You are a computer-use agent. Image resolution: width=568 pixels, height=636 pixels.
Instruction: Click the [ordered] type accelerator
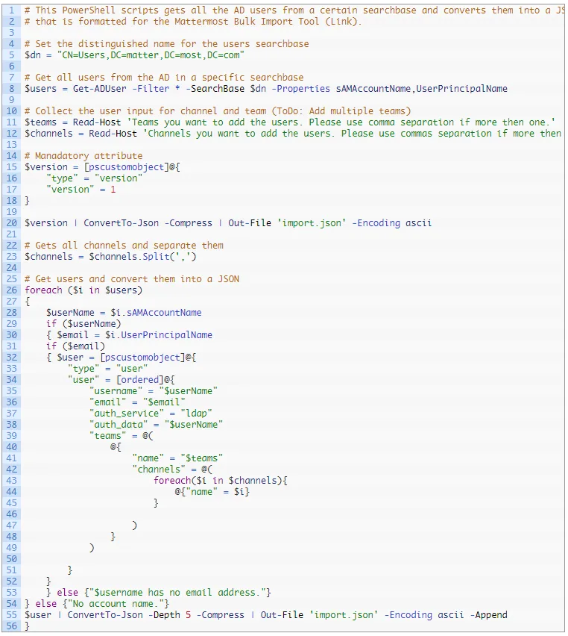pyautogui.click(x=140, y=380)
